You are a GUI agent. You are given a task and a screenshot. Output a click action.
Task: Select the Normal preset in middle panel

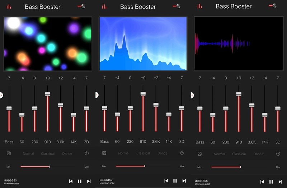tap(124, 153)
